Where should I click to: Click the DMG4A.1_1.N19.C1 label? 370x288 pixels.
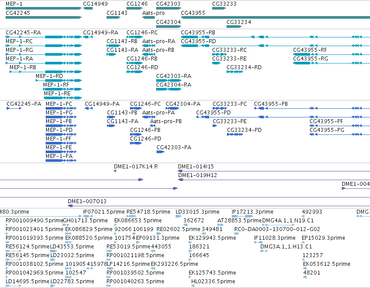(x=288, y=221)
